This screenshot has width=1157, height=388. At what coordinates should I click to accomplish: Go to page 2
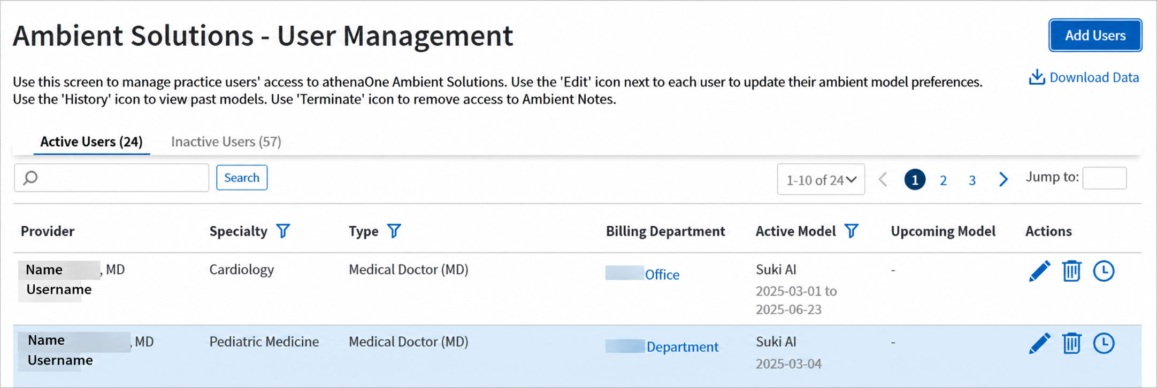point(943,180)
